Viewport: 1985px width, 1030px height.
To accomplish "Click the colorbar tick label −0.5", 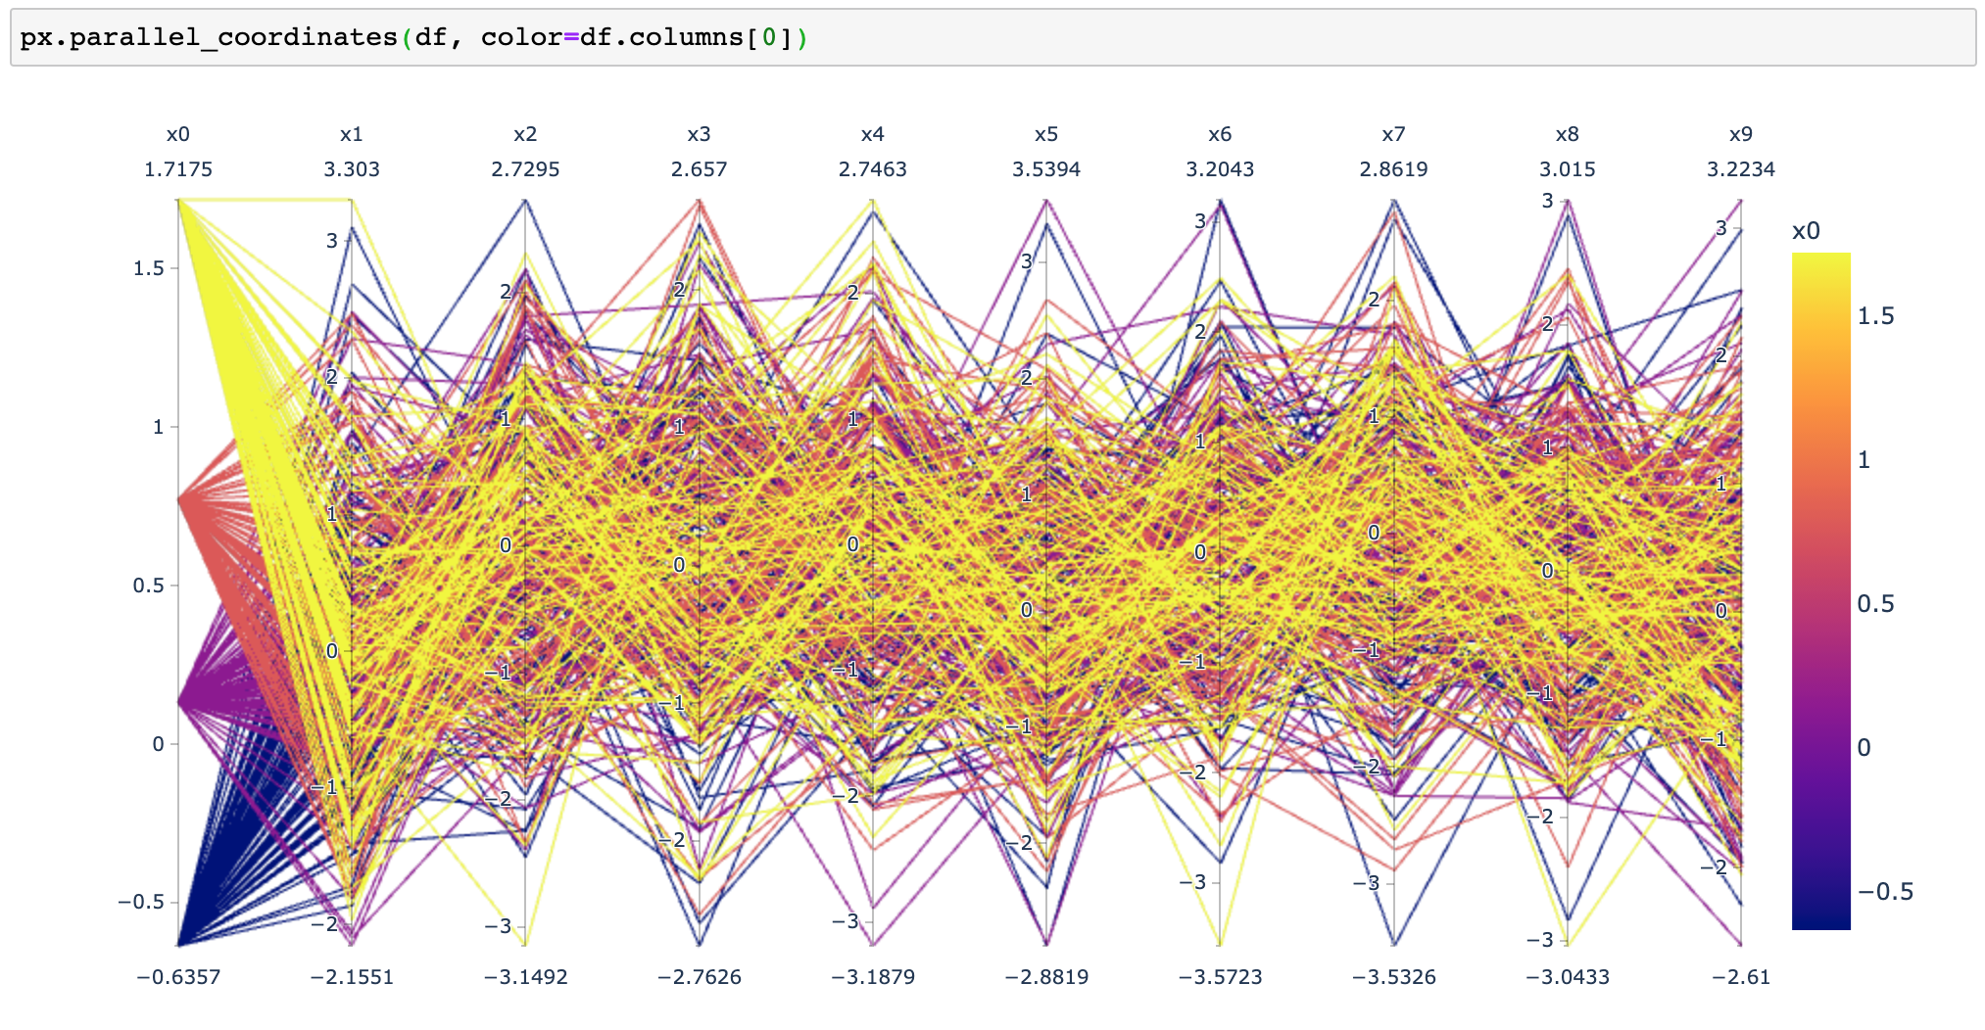I will pyautogui.click(x=1885, y=891).
